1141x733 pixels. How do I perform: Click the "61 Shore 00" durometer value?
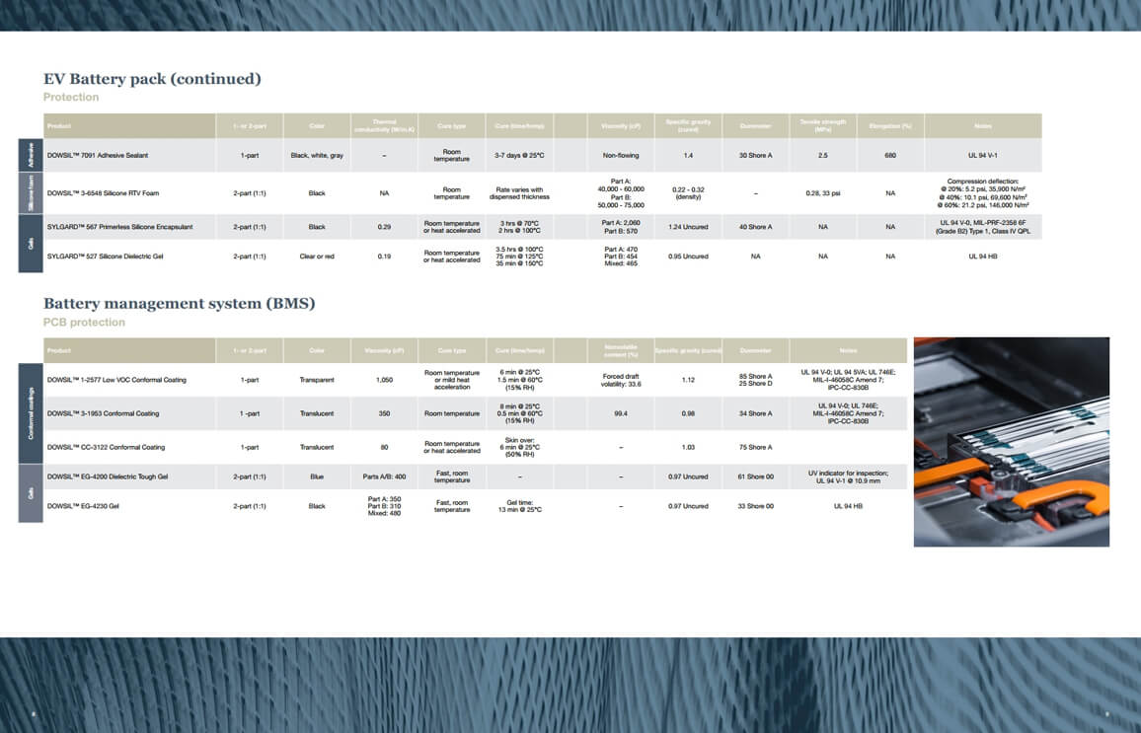755,477
